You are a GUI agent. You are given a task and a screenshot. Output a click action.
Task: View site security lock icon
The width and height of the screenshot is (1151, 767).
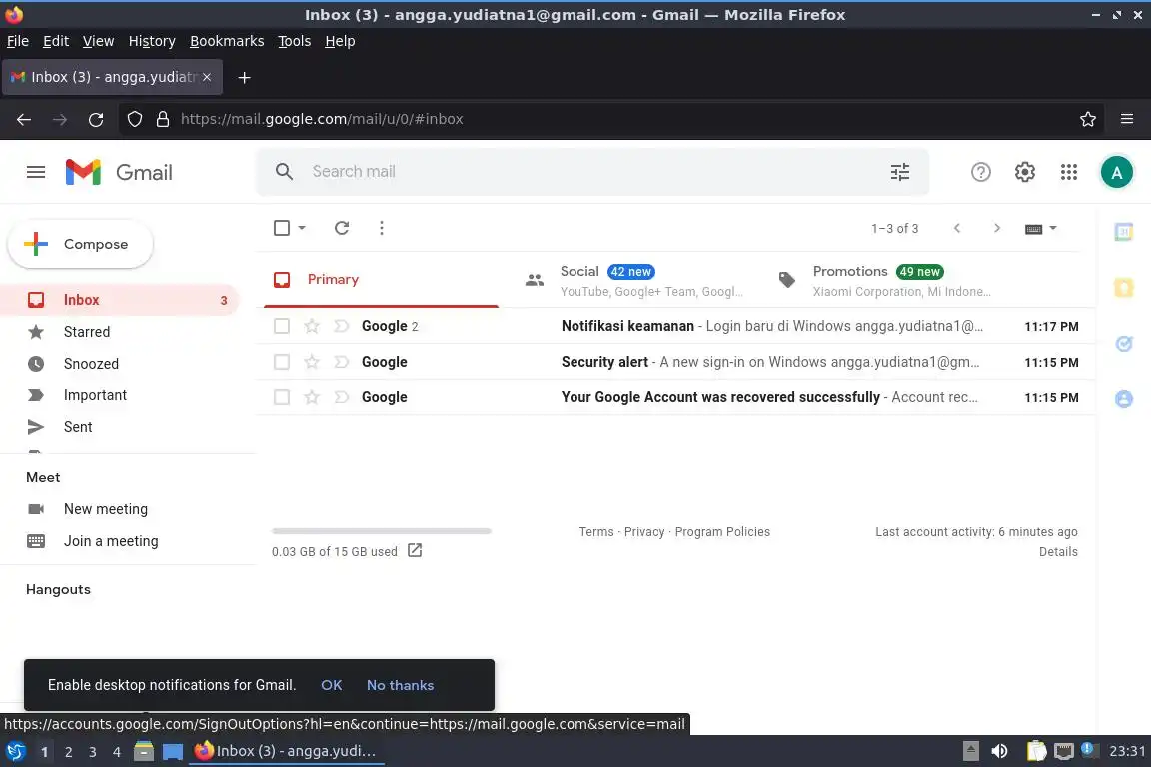coord(163,119)
